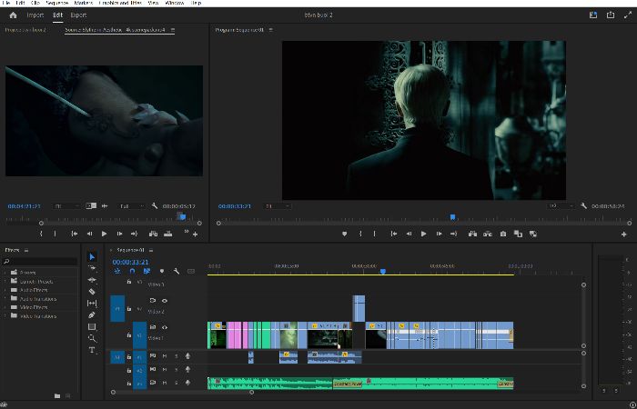Open the Window menu

(175, 3)
